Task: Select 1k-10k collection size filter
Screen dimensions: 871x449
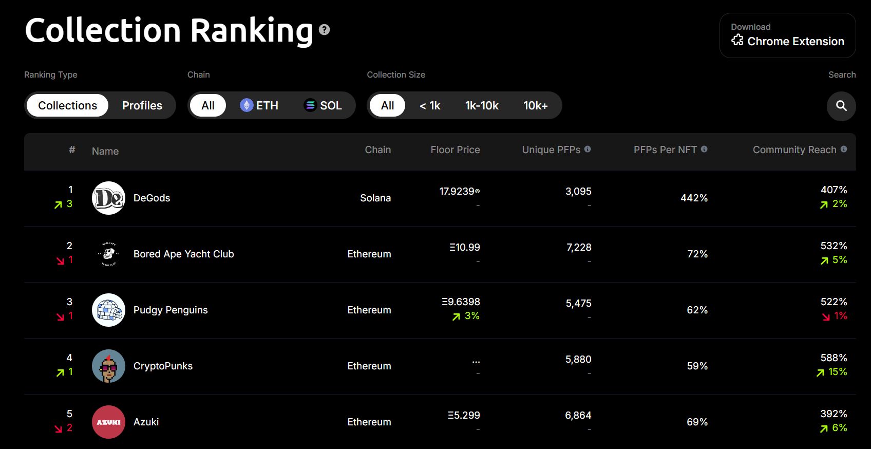Action: point(482,106)
